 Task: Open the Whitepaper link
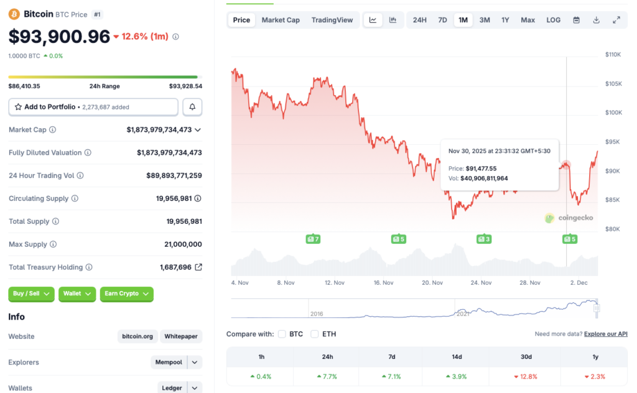coord(180,336)
